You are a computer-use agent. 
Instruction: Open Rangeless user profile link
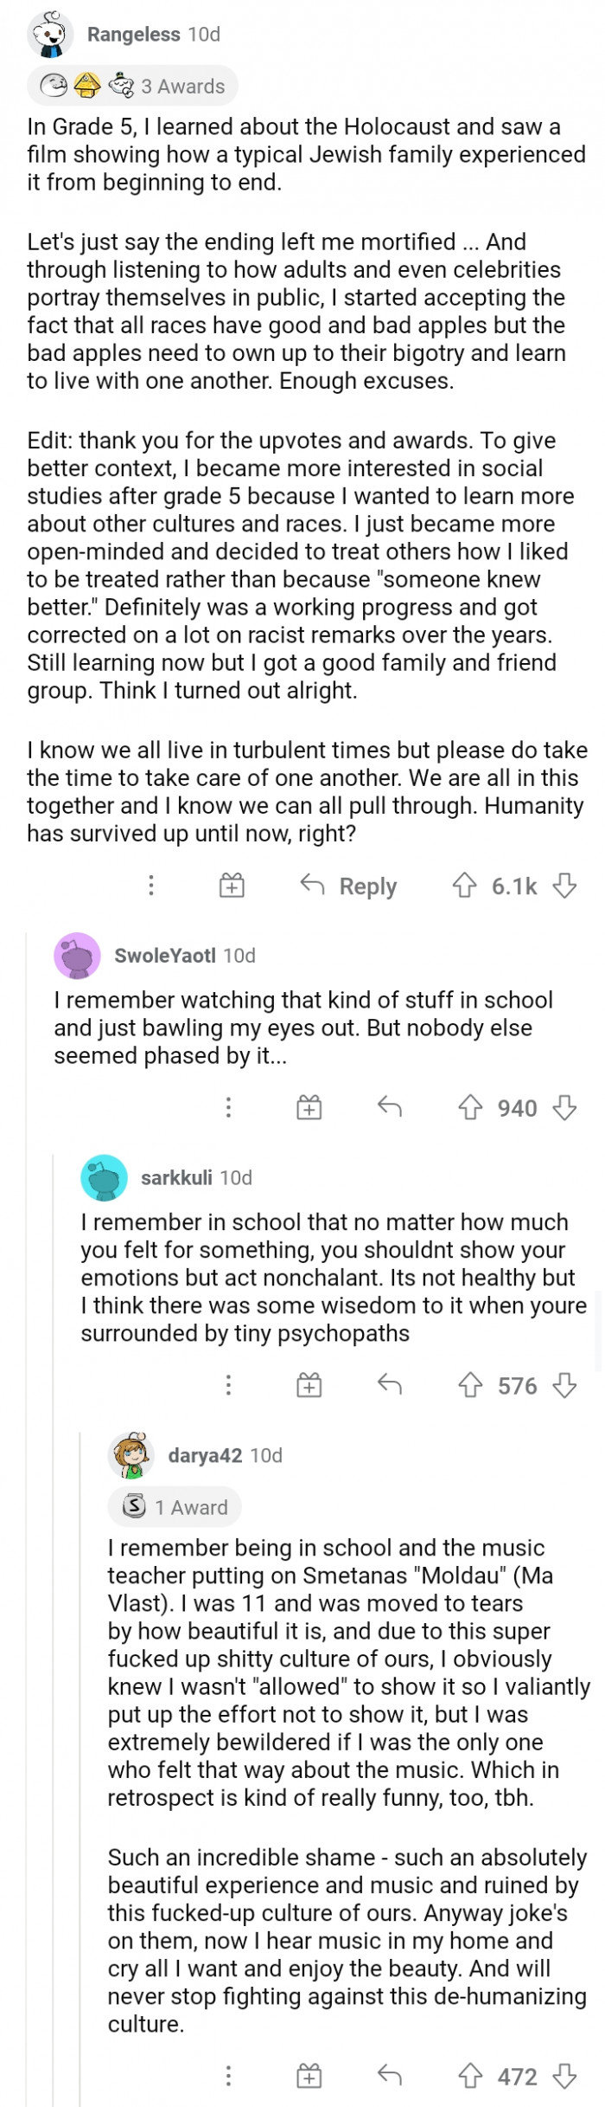click(133, 35)
